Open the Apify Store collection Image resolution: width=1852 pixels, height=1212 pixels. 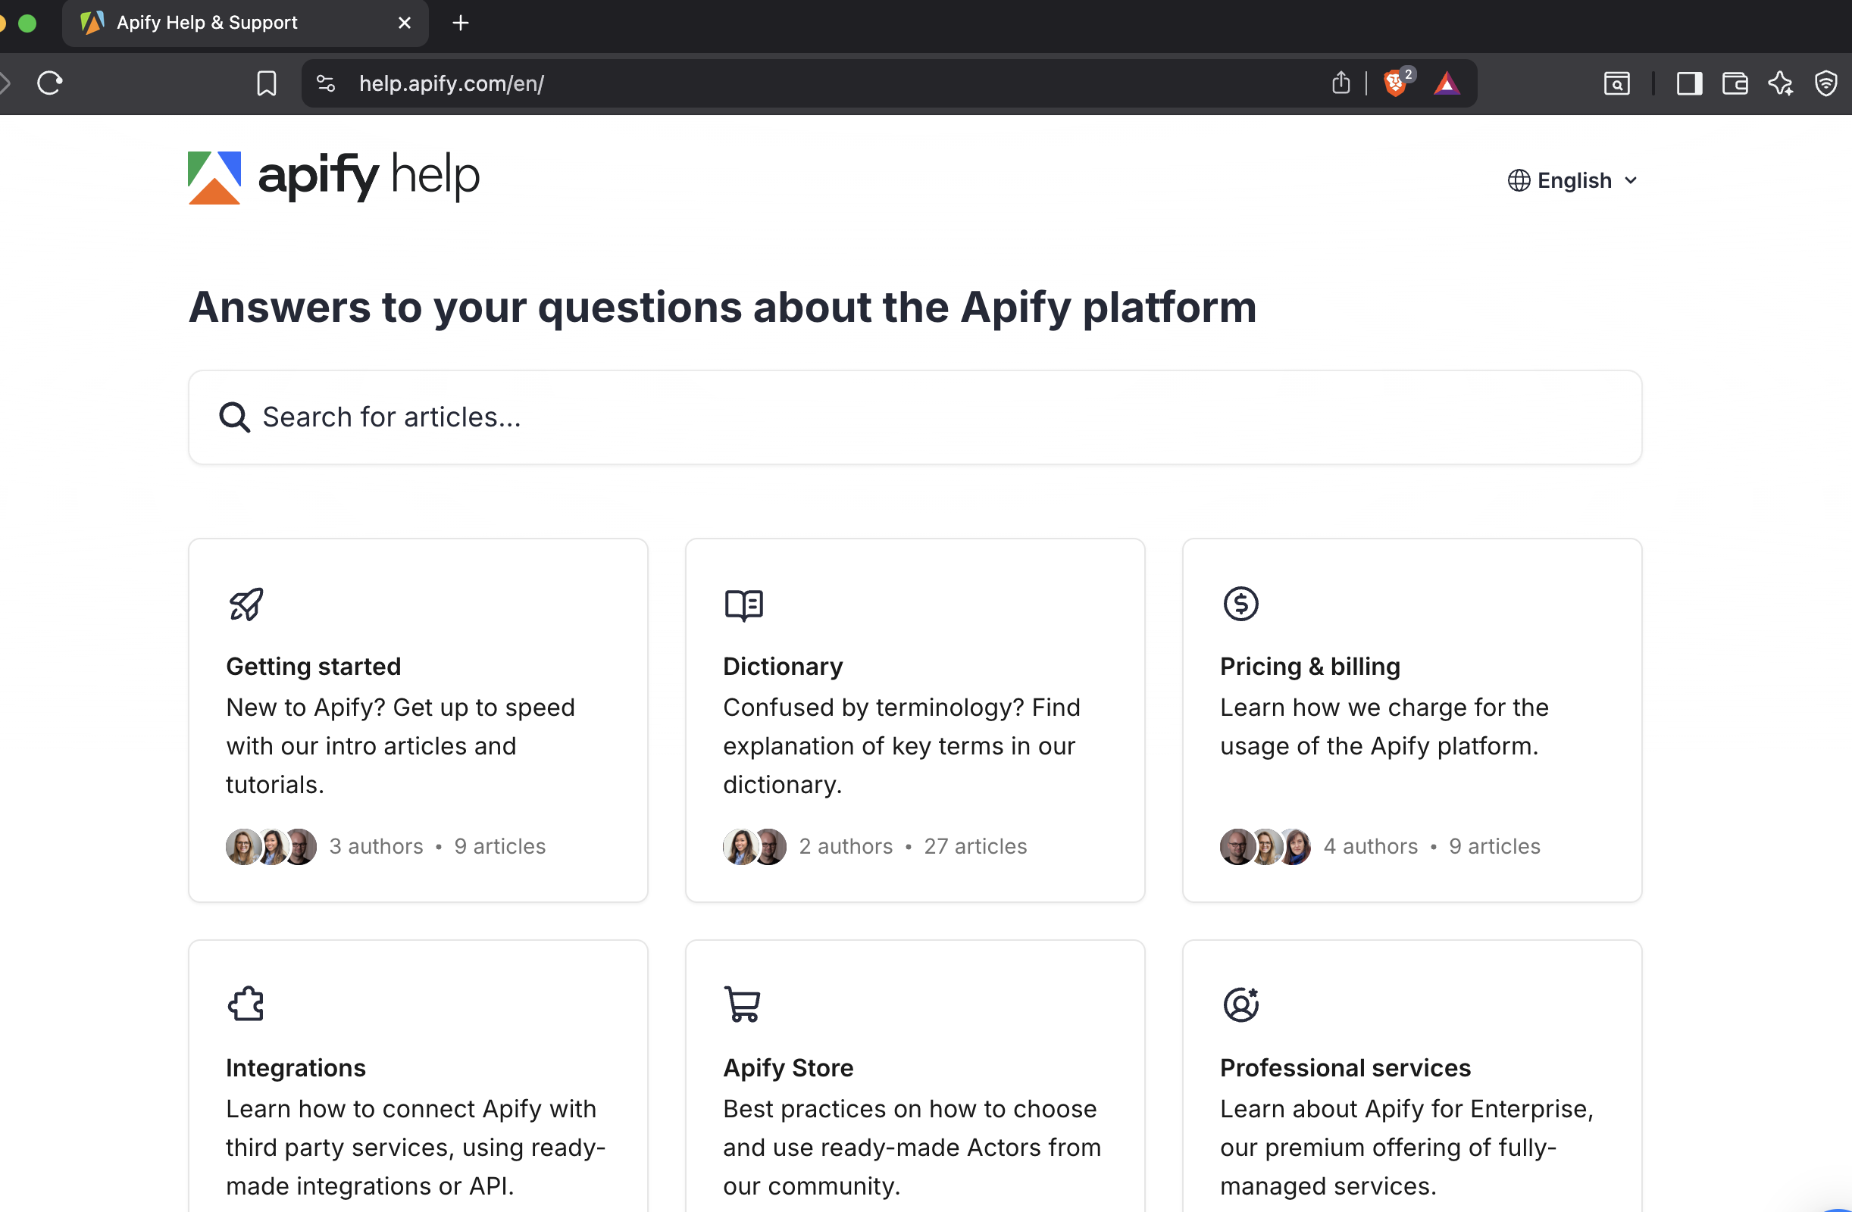pyautogui.click(x=915, y=1076)
